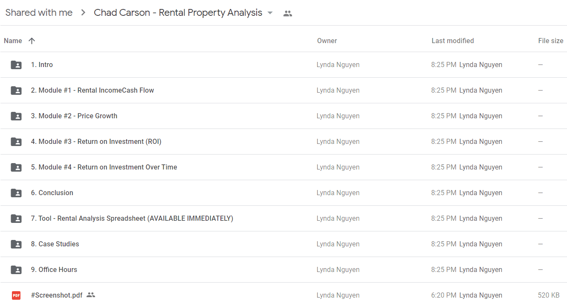Screen dimensions: 567x304
Task: Click the folder icon for 8. Case Studies
Action: pos(16,244)
